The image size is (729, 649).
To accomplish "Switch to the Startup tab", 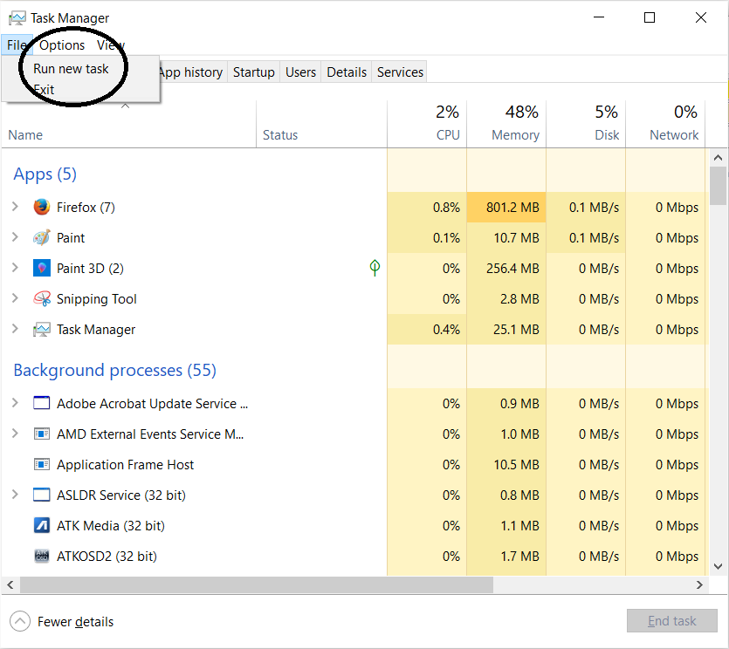I will point(253,72).
